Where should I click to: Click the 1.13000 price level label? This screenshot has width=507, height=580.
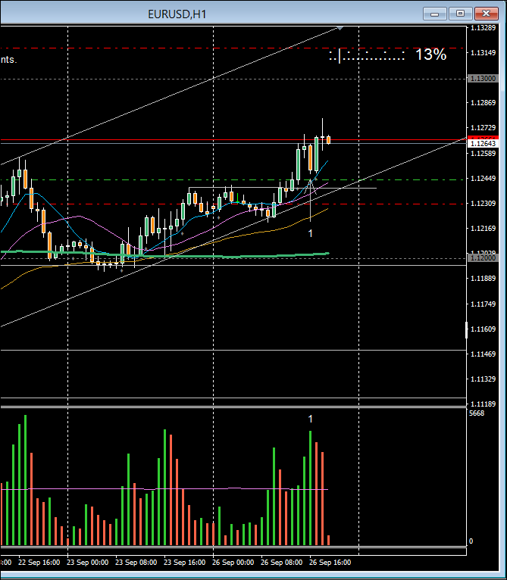(483, 78)
